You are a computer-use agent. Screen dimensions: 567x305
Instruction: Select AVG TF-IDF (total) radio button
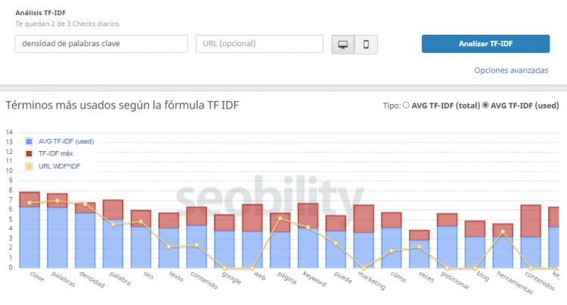tap(406, 105)
